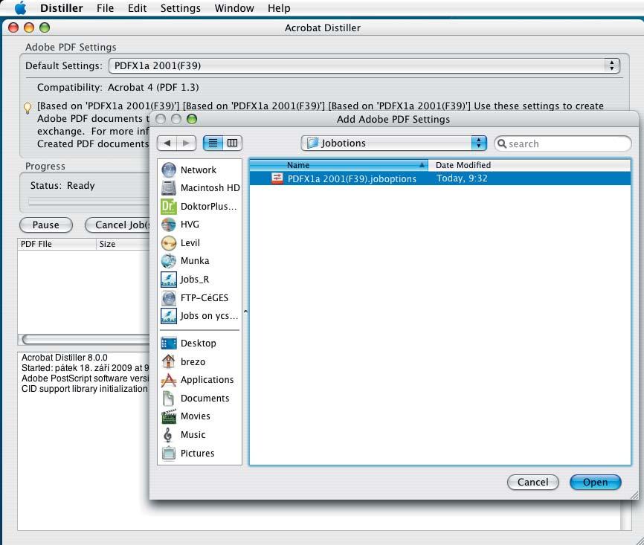This screenshot has height=545, width=644.
Task: Select Jobs on ycs share in sidebar
Action: point(199,316)
